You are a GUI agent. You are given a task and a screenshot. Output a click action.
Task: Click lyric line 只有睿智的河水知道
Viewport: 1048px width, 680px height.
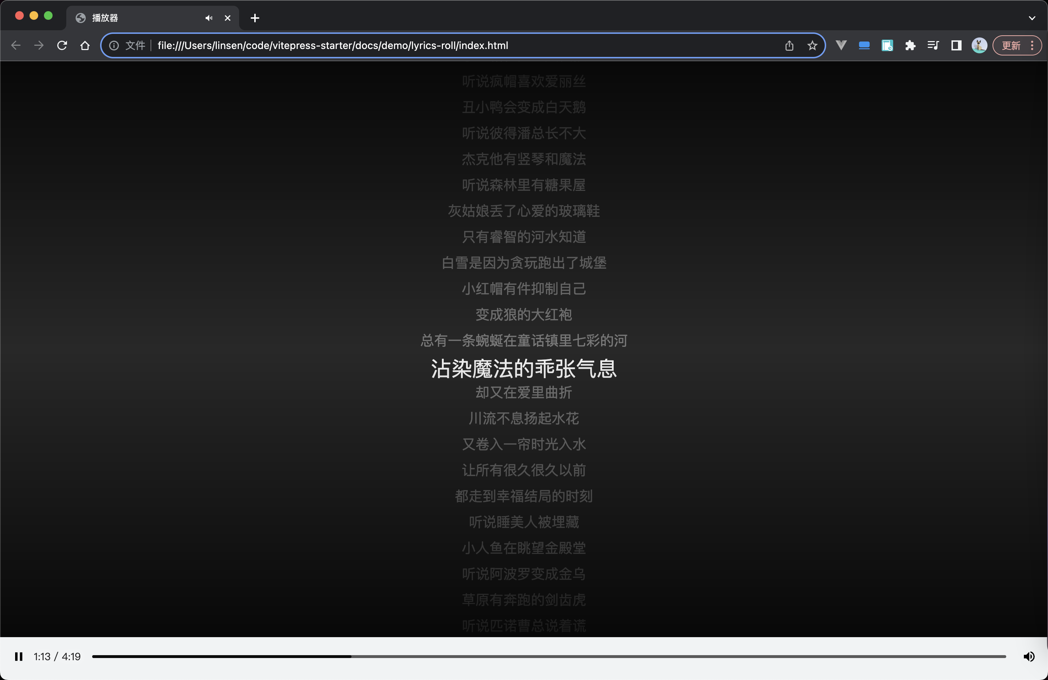click(524, 237)
